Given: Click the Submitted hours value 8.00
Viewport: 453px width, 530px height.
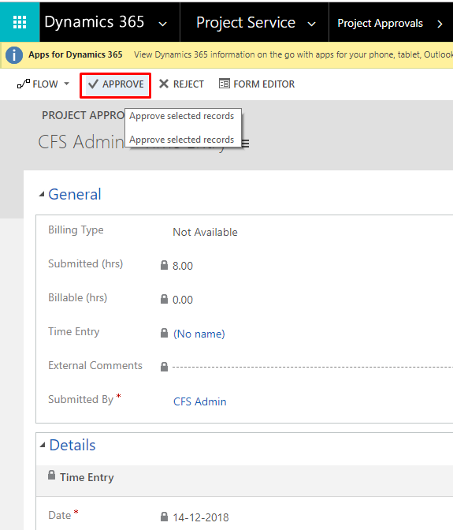Looking at the screenshot, I should pos(183,266).
